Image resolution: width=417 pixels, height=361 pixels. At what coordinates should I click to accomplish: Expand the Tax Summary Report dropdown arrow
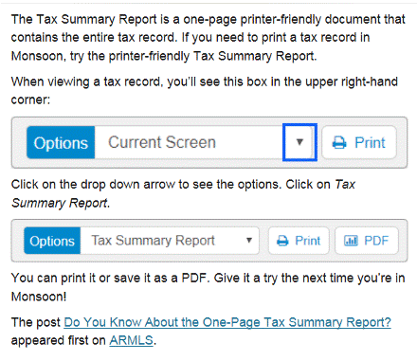pos(249,241)
